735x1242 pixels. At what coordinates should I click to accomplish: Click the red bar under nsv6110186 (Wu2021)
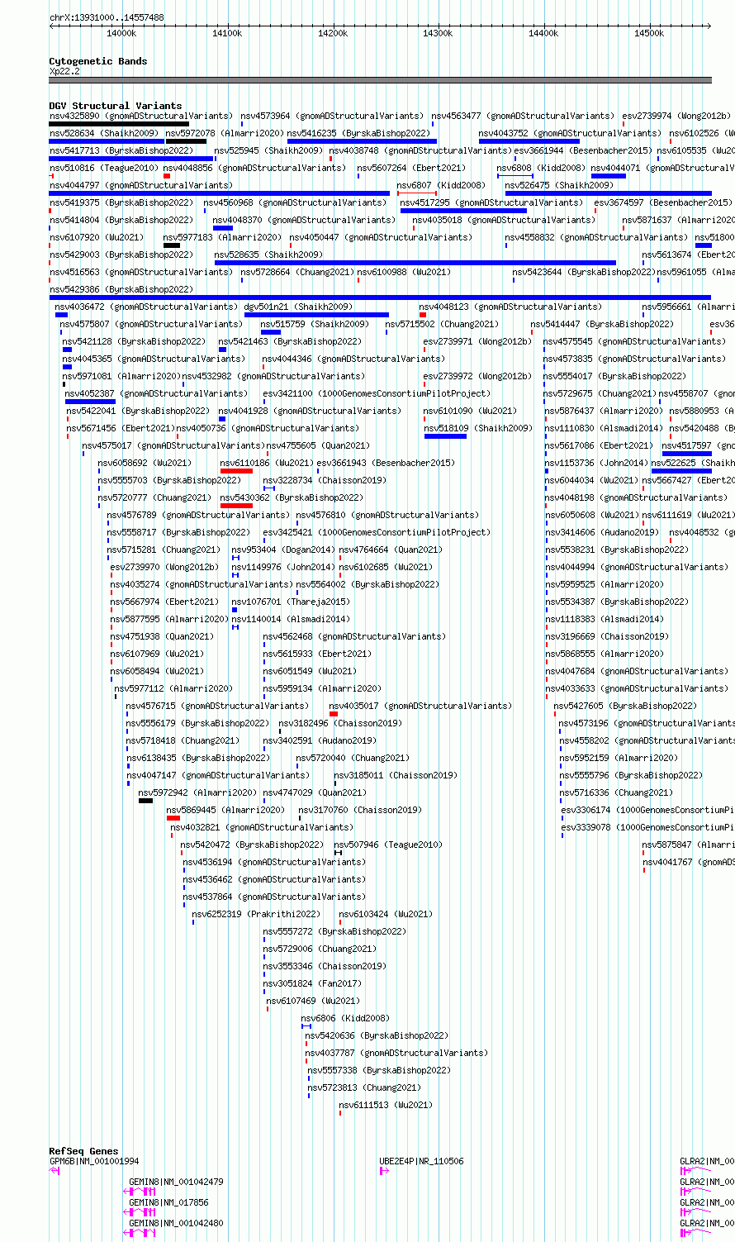236,471
